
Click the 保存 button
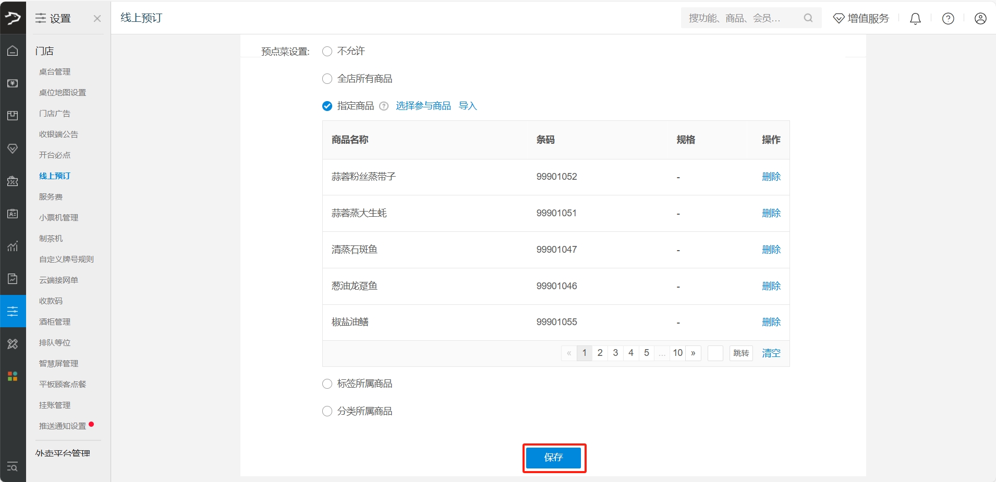[553, 458]
